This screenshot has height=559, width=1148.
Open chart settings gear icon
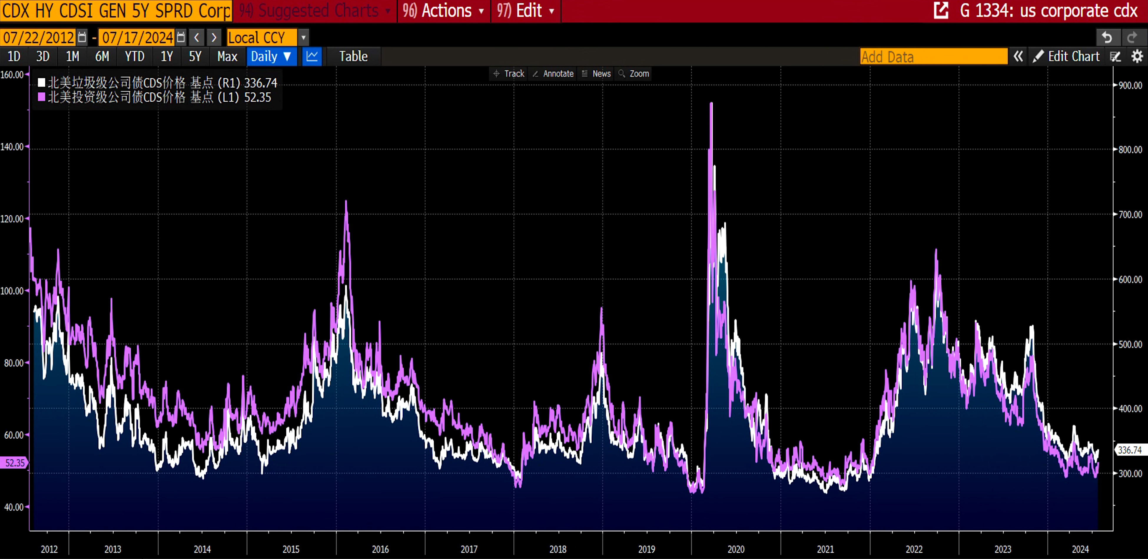[1137, 56]
